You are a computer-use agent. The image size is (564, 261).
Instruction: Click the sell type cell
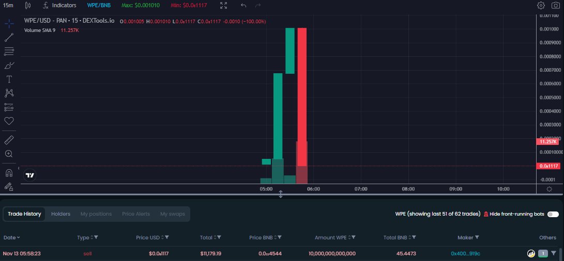(87, 253)
